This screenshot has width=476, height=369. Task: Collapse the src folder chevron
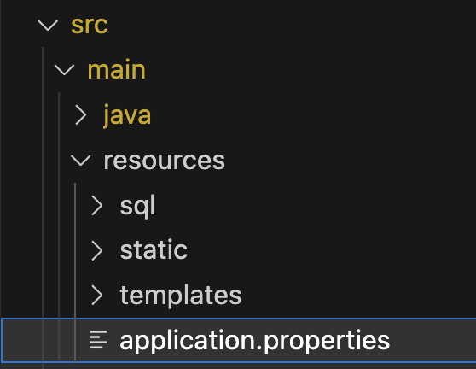[48, 26]
